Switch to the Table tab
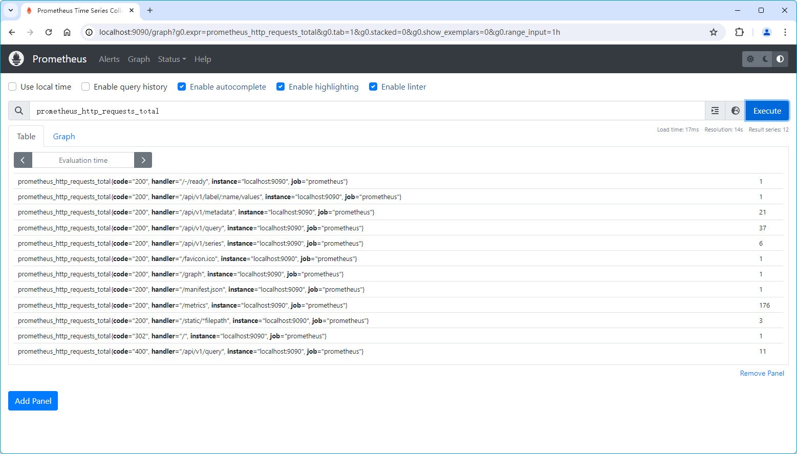Screen dimensions: 797x454 [26, 136]
